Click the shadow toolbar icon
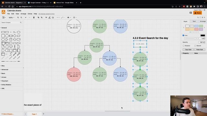The width and height of the screenshot is (207, 116). point(53,17)
